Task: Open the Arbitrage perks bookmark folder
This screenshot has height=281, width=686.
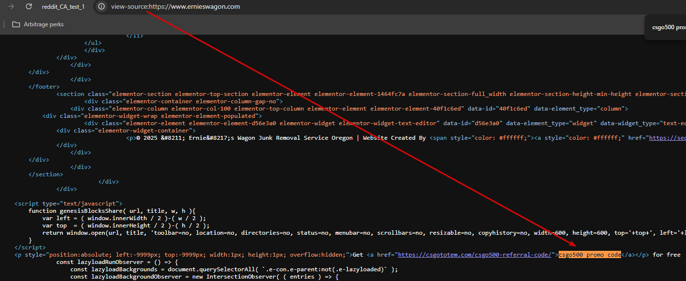Action: (38, 24)
